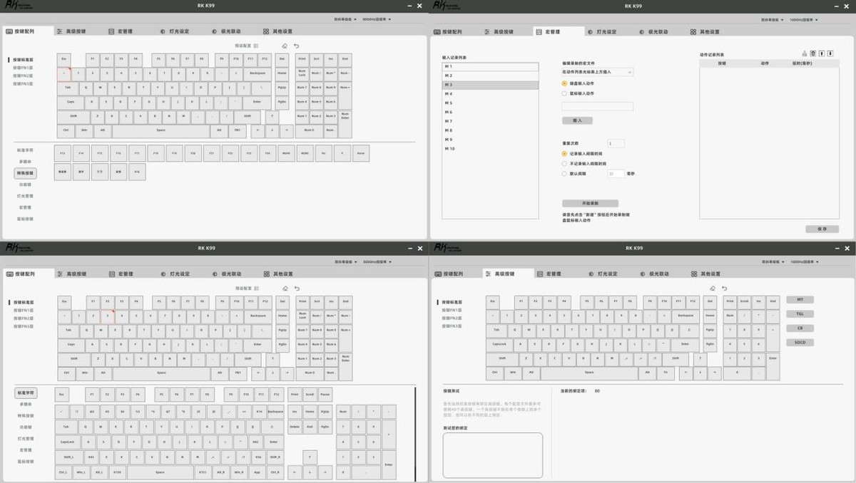The image size is (856, 483).
Task: Click the CapsLock key on advanced keys keyboard
Action: click(x=501, y=343)
